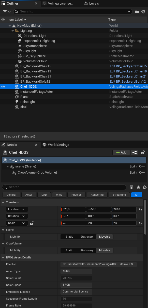Viewport: 148px width, 308px height.
Task: Select the Plane static mesh icon
Action: (17, 97)
